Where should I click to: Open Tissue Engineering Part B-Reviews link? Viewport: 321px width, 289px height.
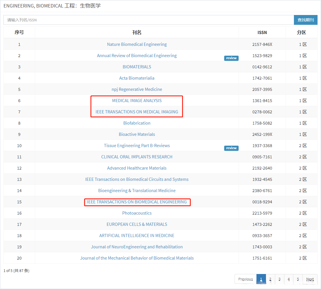pos(137,146)
